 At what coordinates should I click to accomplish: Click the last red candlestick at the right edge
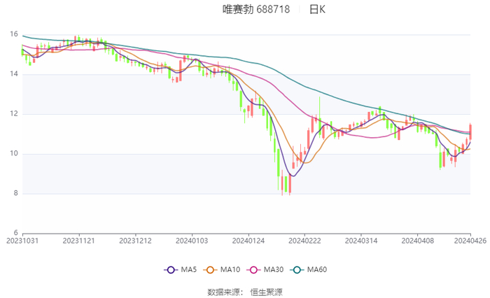[x=470, y=131]
